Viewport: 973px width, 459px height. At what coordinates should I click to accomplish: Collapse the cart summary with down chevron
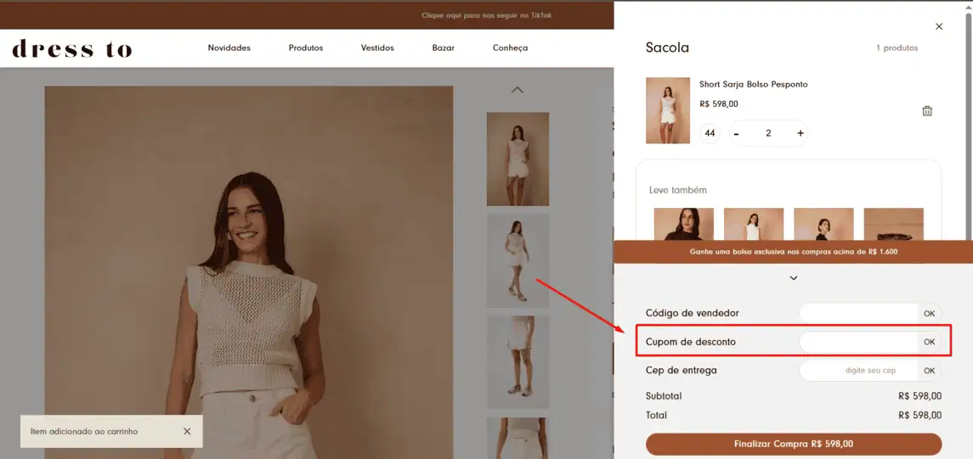(x=793, y=278)
